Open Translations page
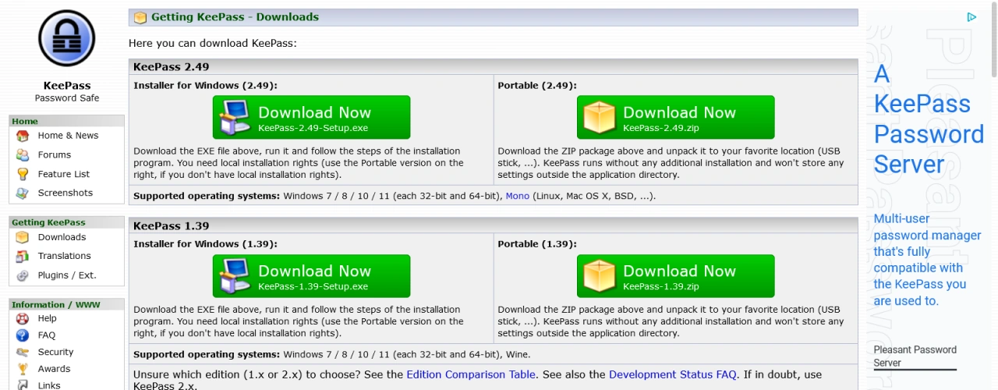This screenshot has height=390, width=998. pyautogui.click(x=65, y=256)
